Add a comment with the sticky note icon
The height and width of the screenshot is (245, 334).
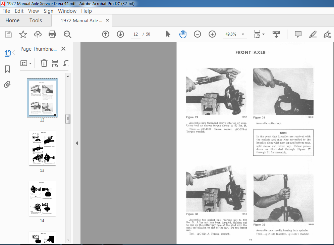point(298,34)
